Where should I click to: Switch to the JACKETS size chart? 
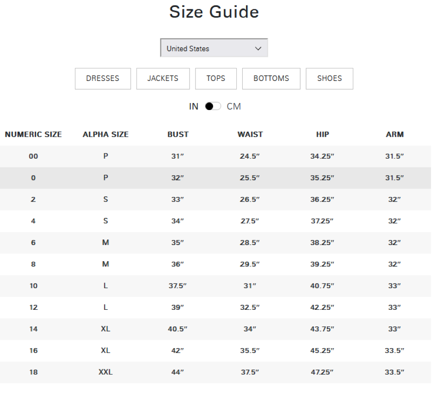coord(163,79)
